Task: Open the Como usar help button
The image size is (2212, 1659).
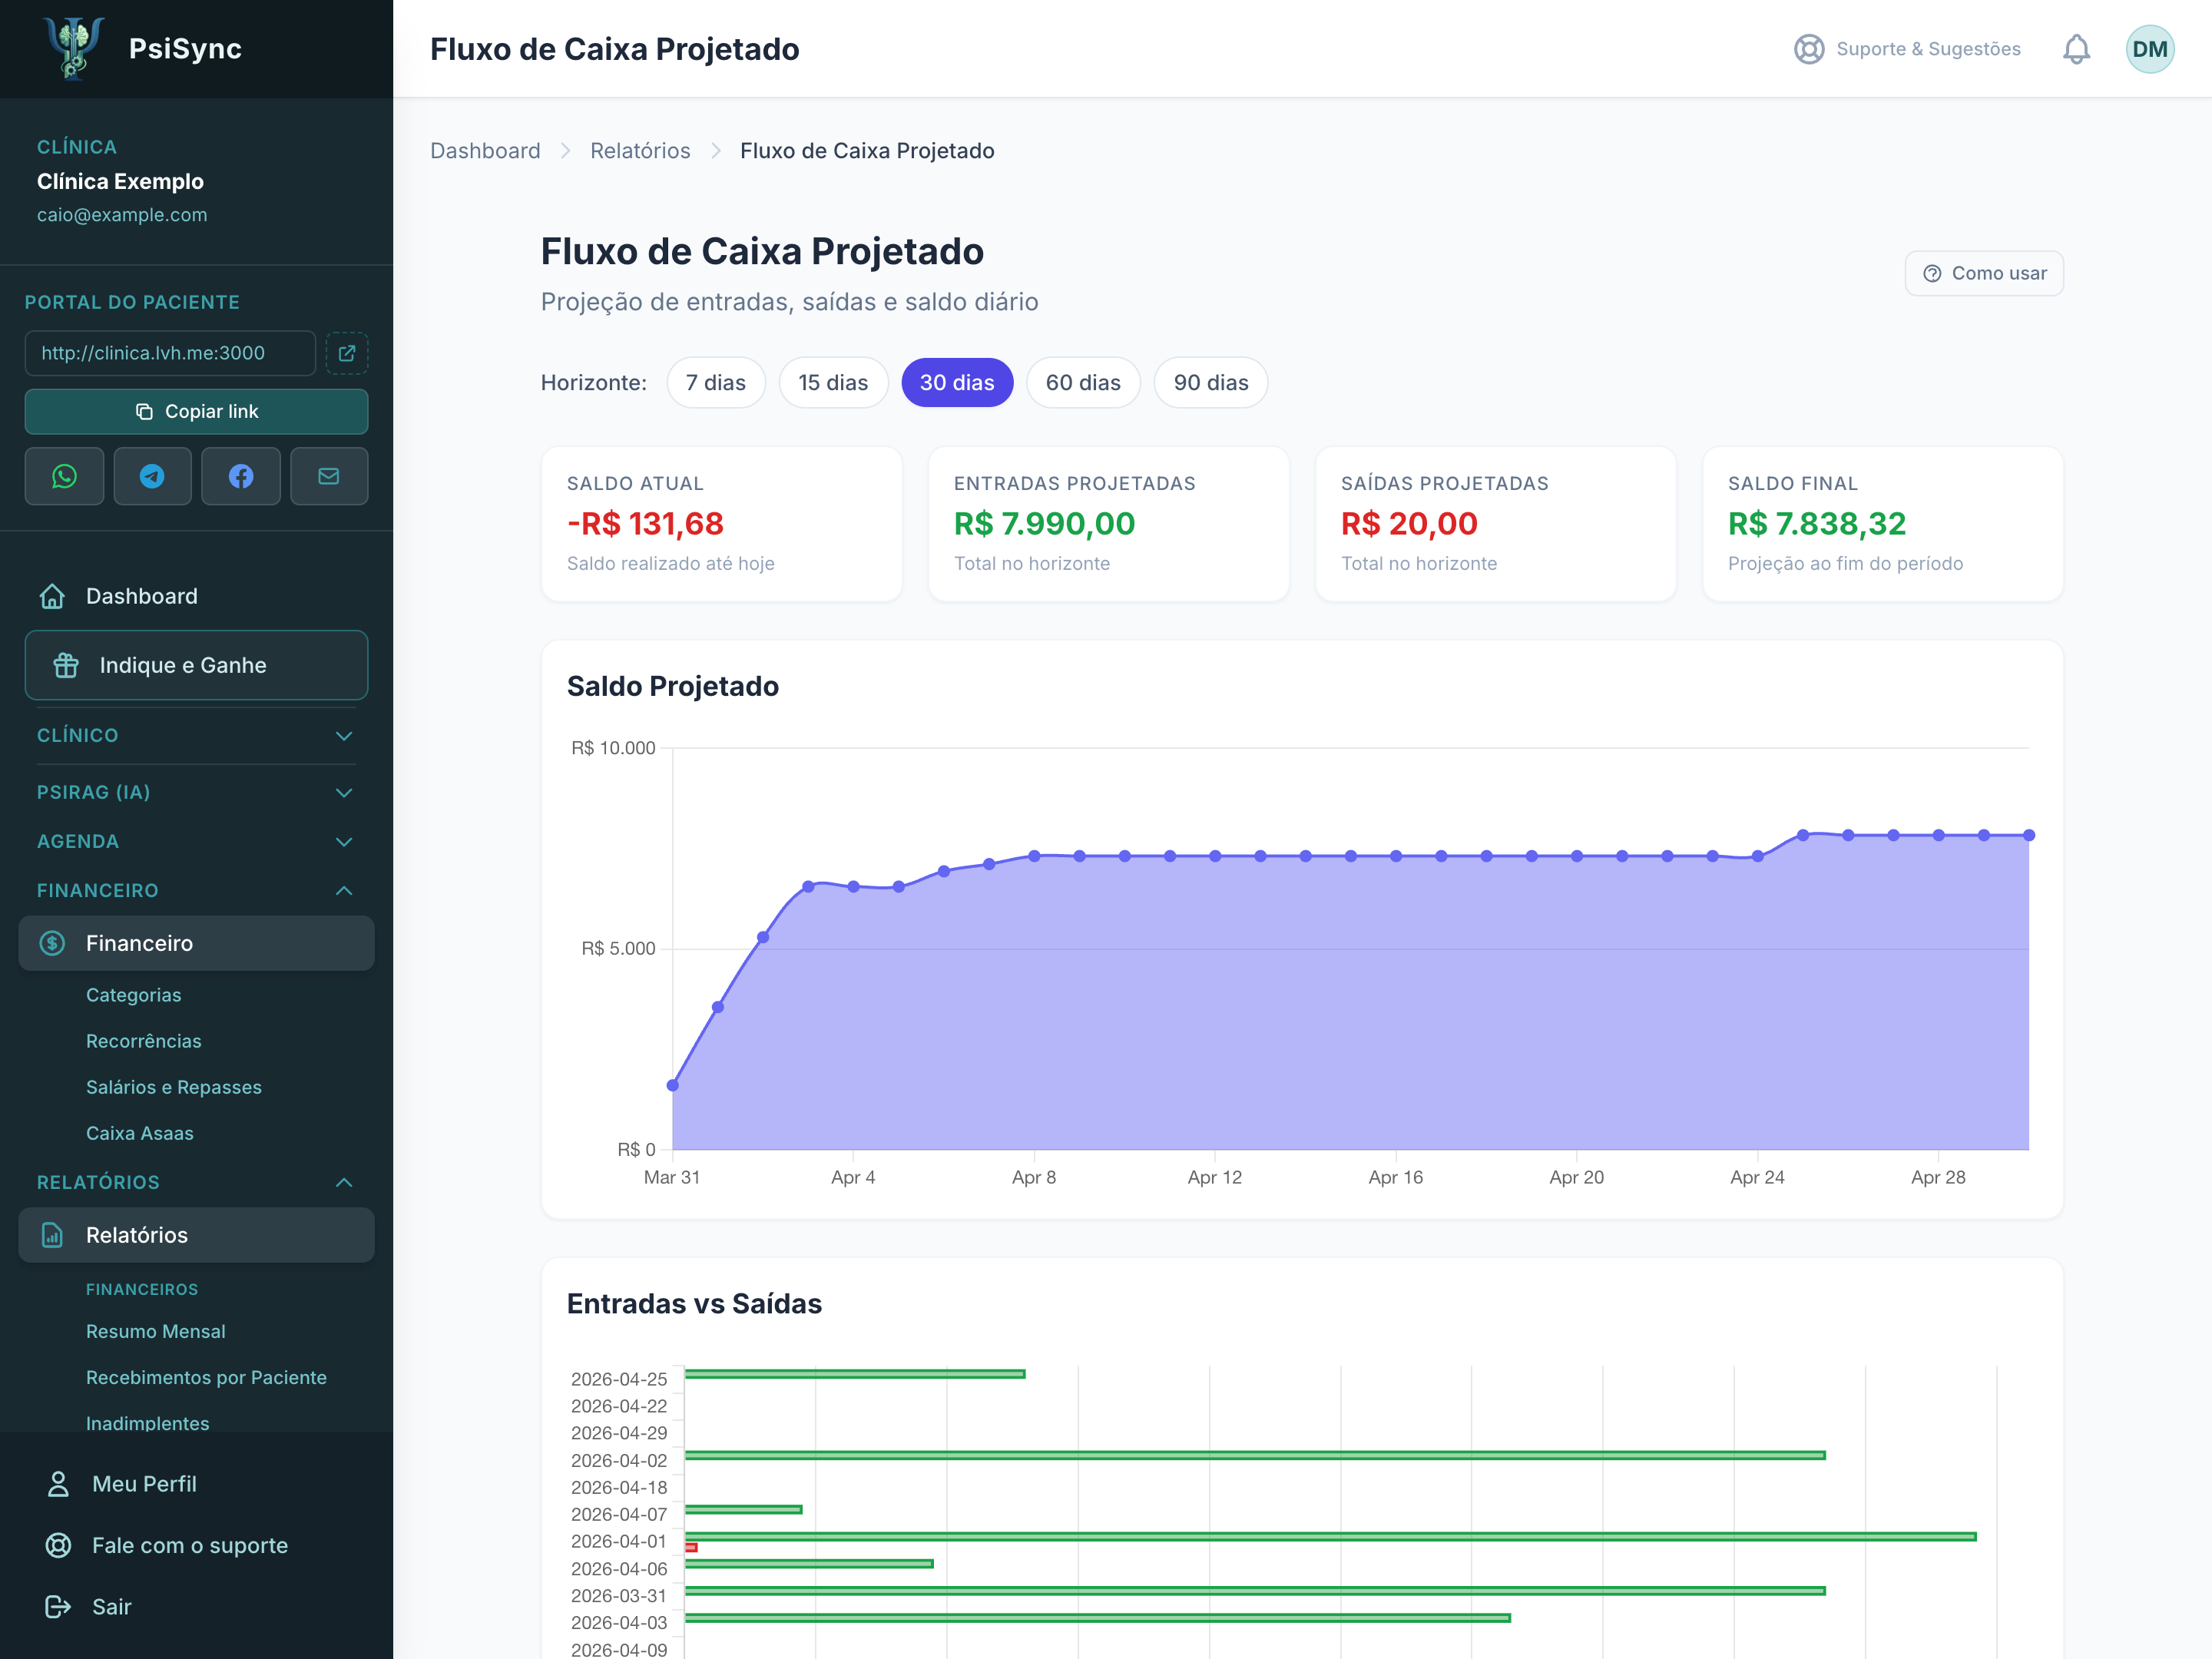Action: (1984, 273)
